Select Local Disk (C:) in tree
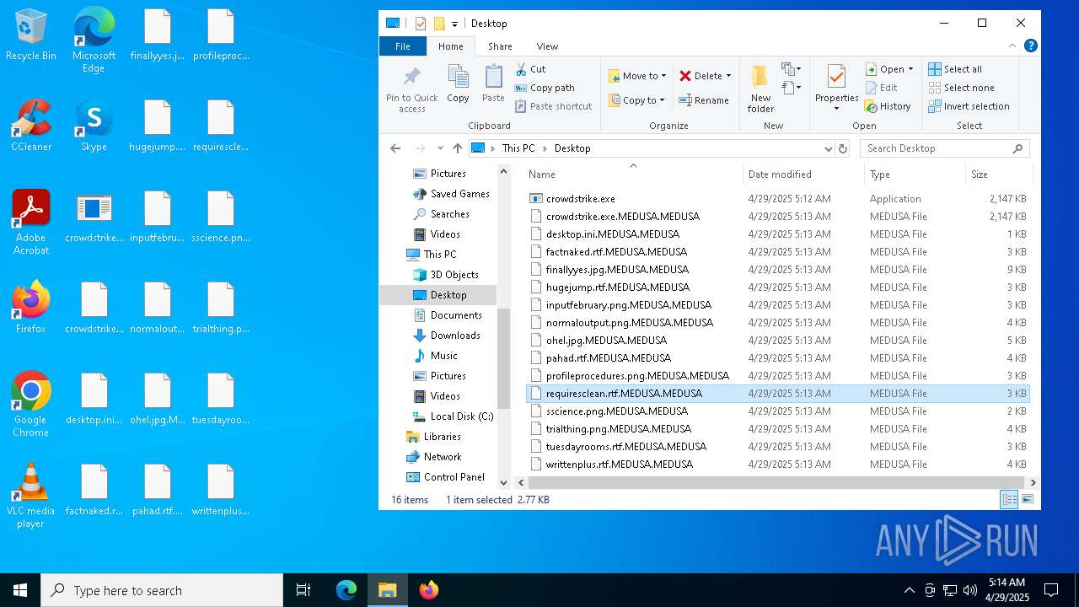1079x607 pixels. 453,416
